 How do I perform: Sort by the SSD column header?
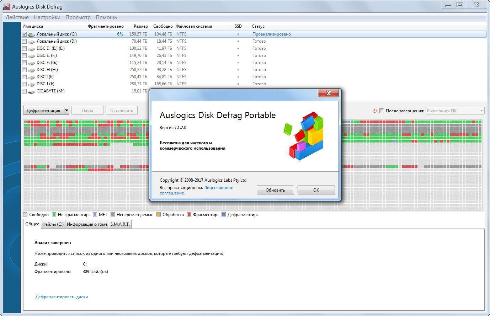238,26
